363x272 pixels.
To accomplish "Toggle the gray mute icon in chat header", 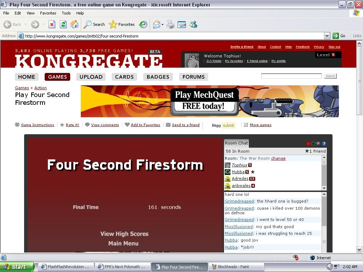I will click(x=318, y=144).
